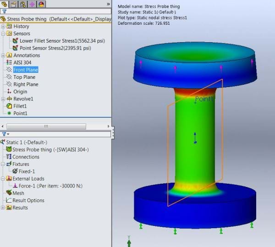Click the Connections icon in simulation tree
Screen dimensions: 275x247
9,157
